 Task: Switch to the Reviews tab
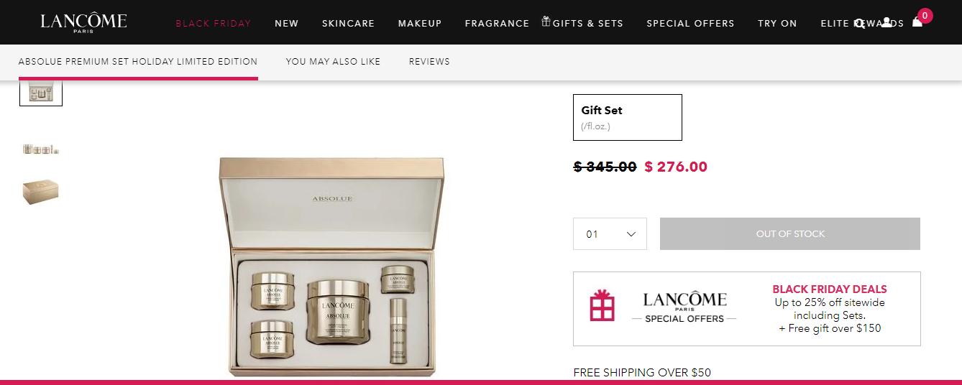(x=429, y=62)
